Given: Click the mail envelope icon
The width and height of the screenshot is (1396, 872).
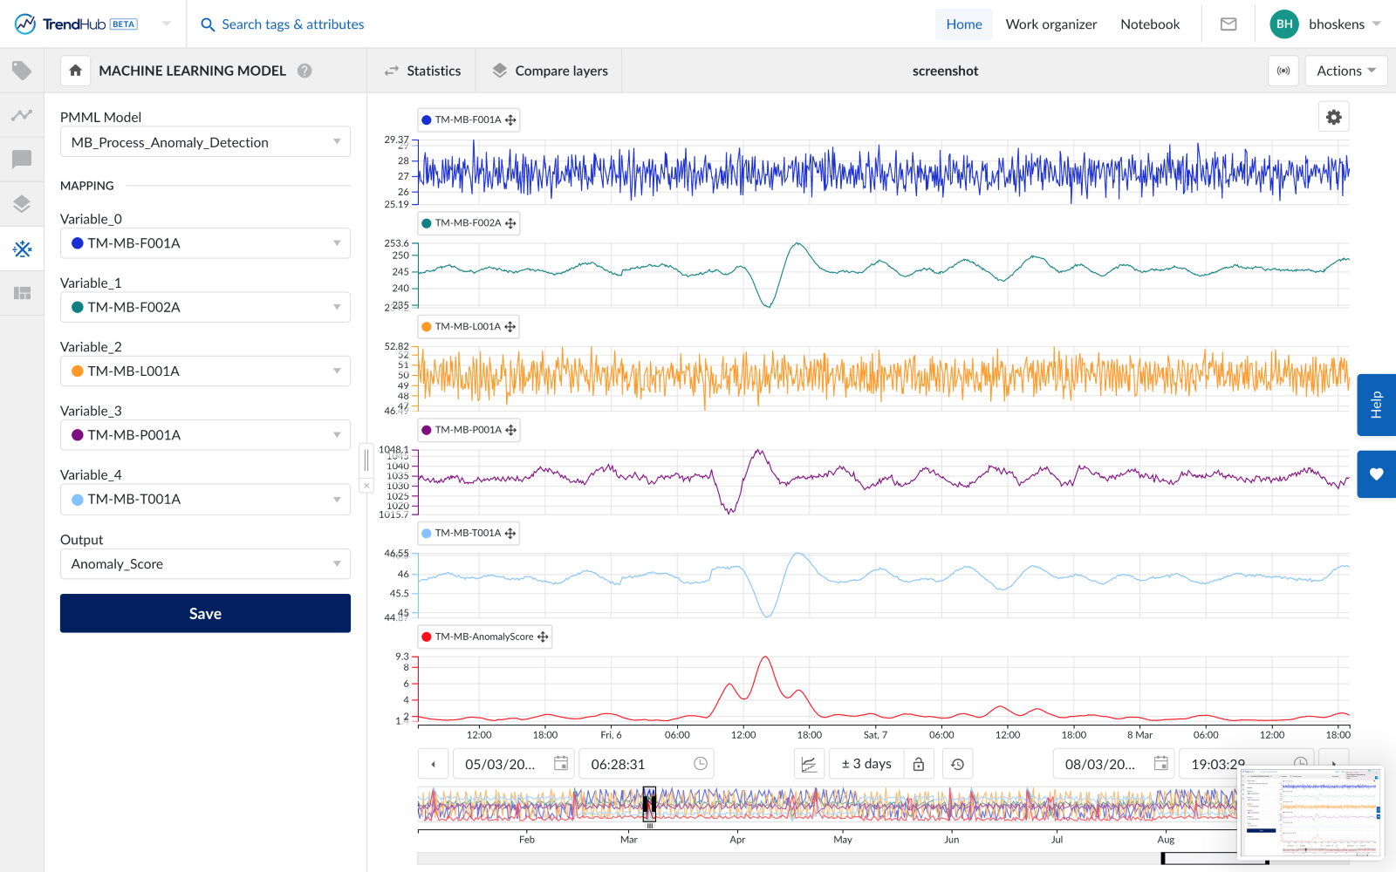Looking at the screenshot, I should click(x=1228, y=24).
